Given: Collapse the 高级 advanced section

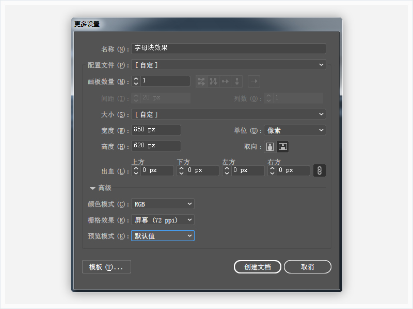Looking at the screenshot, I should tap(93, 188).
